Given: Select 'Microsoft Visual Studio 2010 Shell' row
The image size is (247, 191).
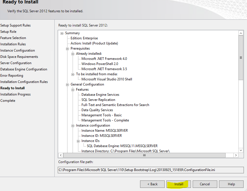Looking at the screenshot, I should pos(107,79).
